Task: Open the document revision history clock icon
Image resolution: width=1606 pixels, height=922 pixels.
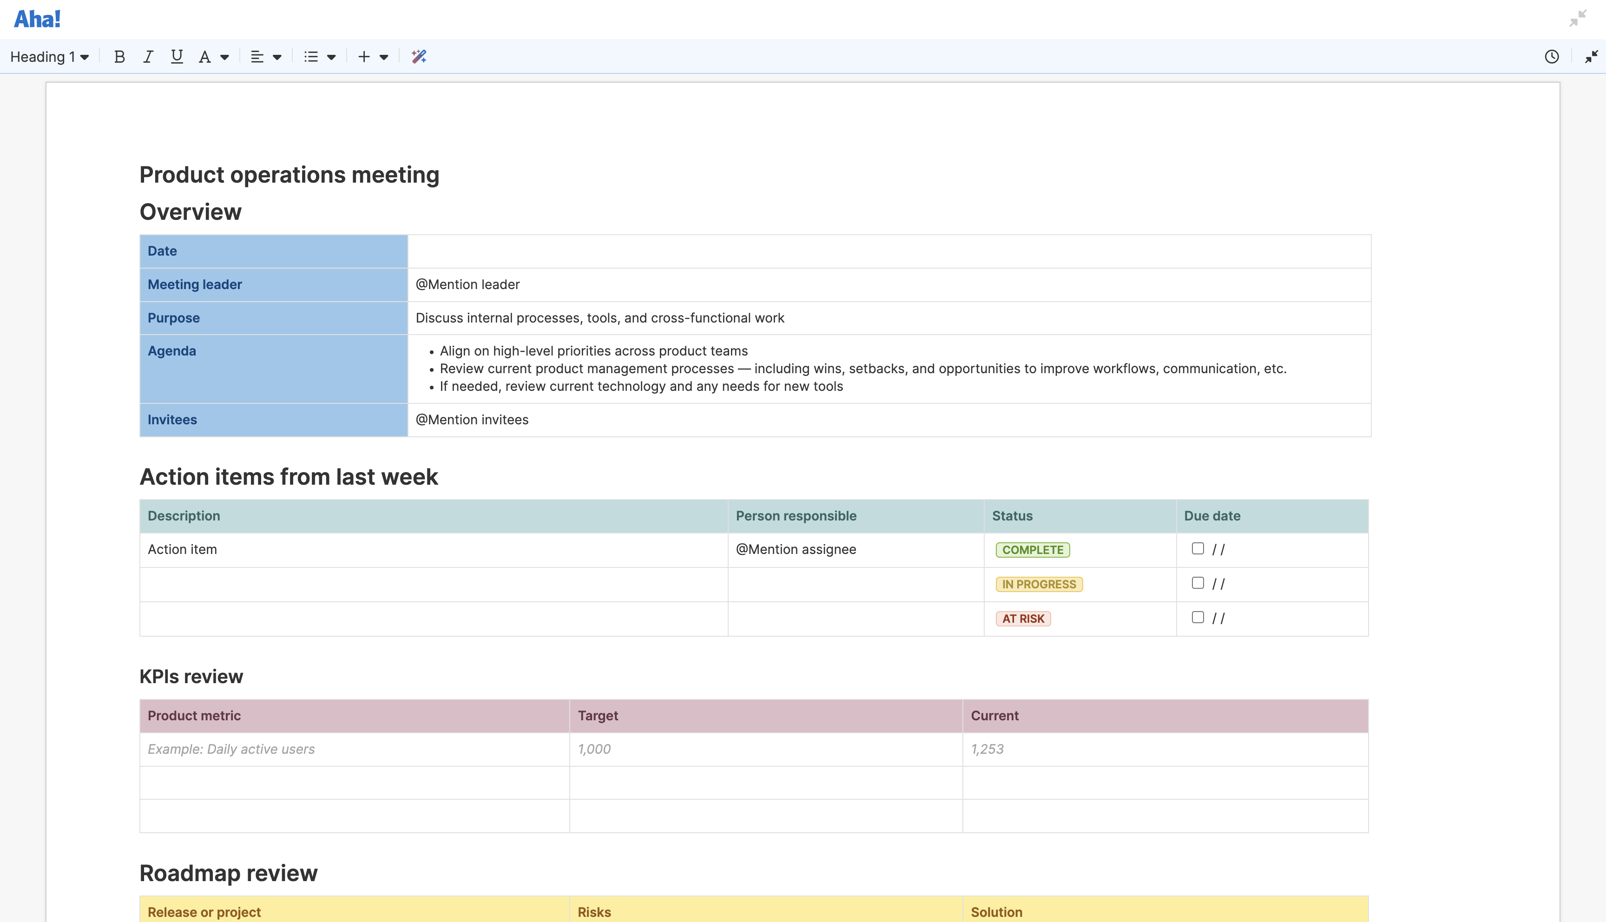Action: 1552,56
